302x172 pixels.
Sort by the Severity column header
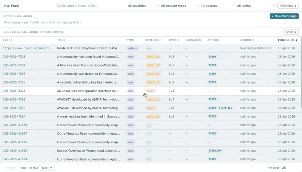(154, 40)
